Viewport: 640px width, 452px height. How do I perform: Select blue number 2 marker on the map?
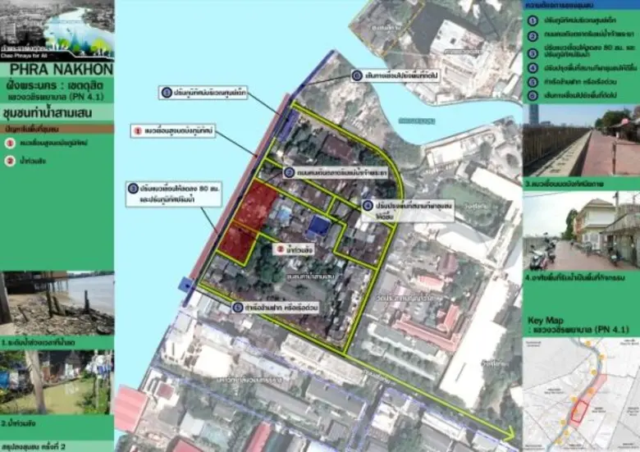click(289, 173)
